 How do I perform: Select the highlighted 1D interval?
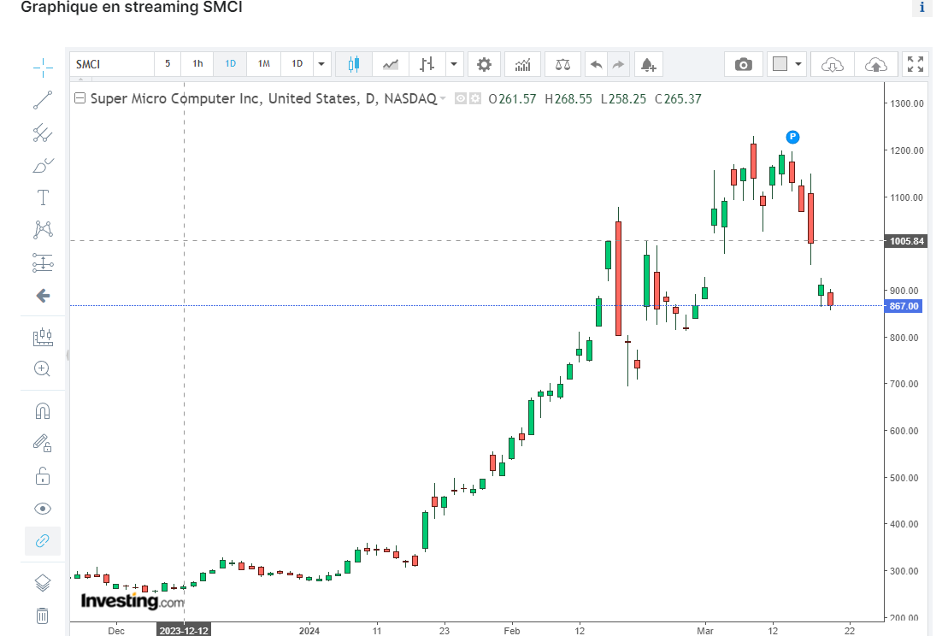tap(230, 64)
